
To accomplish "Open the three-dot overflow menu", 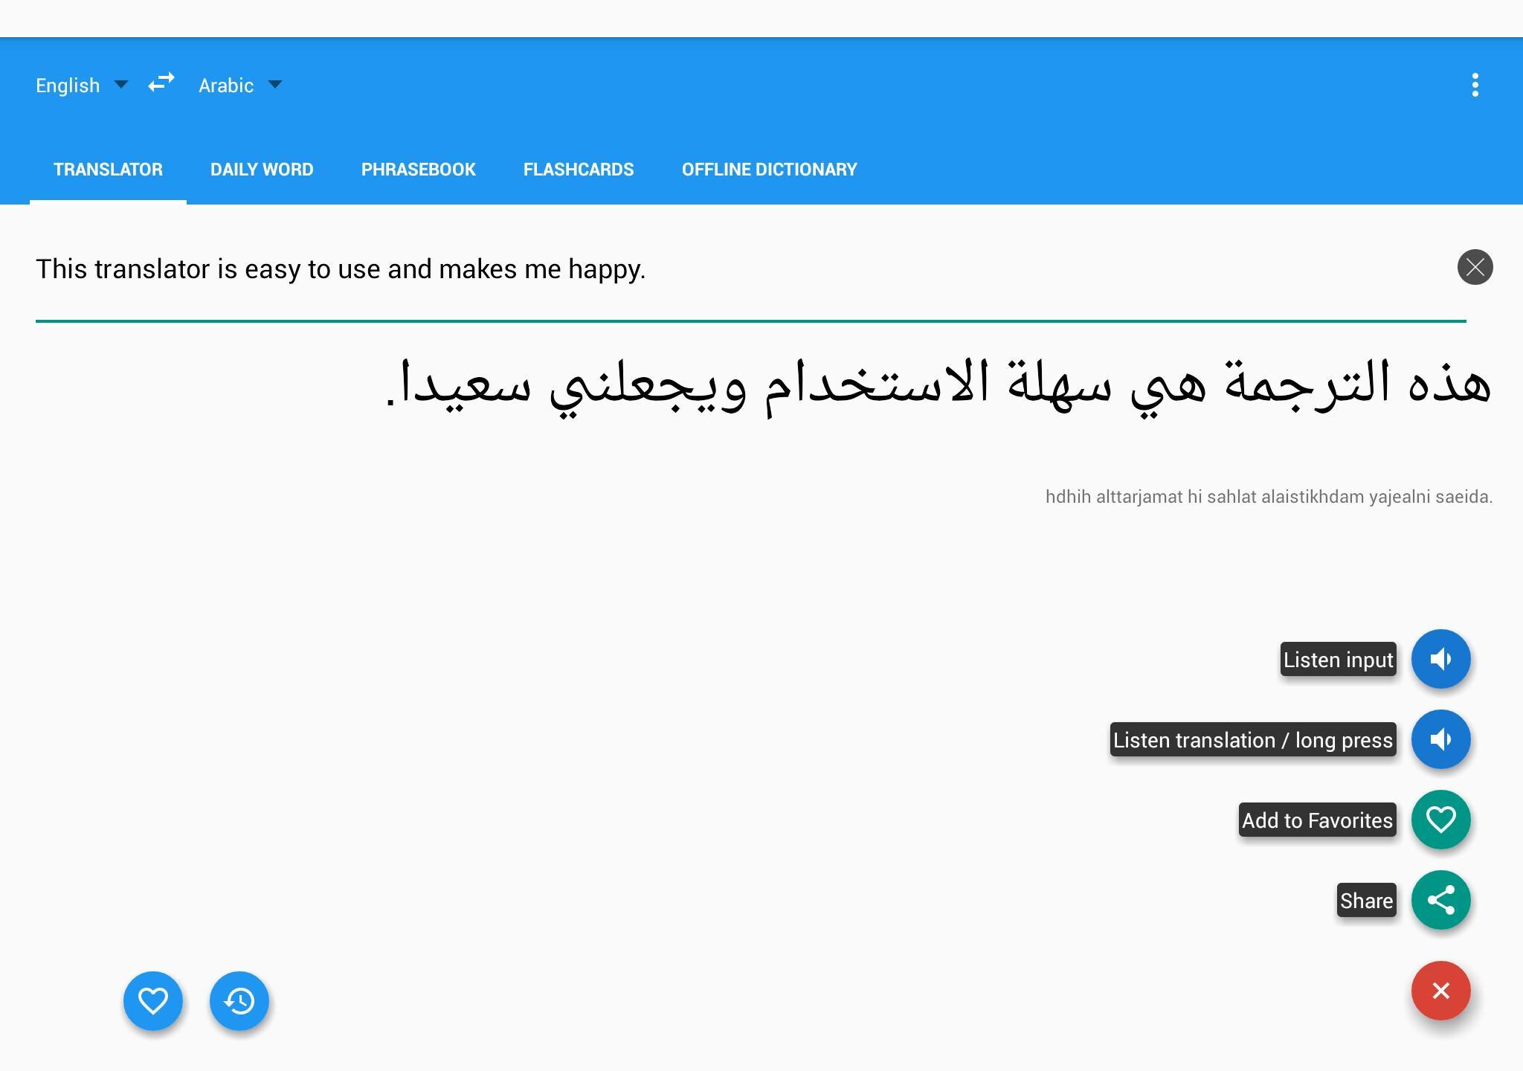I will point(1475,85).
